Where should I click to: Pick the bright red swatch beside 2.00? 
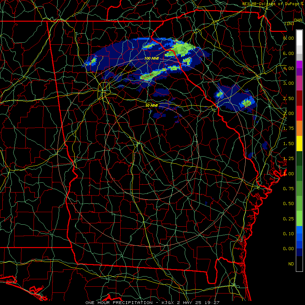click(x=299, y=113)
